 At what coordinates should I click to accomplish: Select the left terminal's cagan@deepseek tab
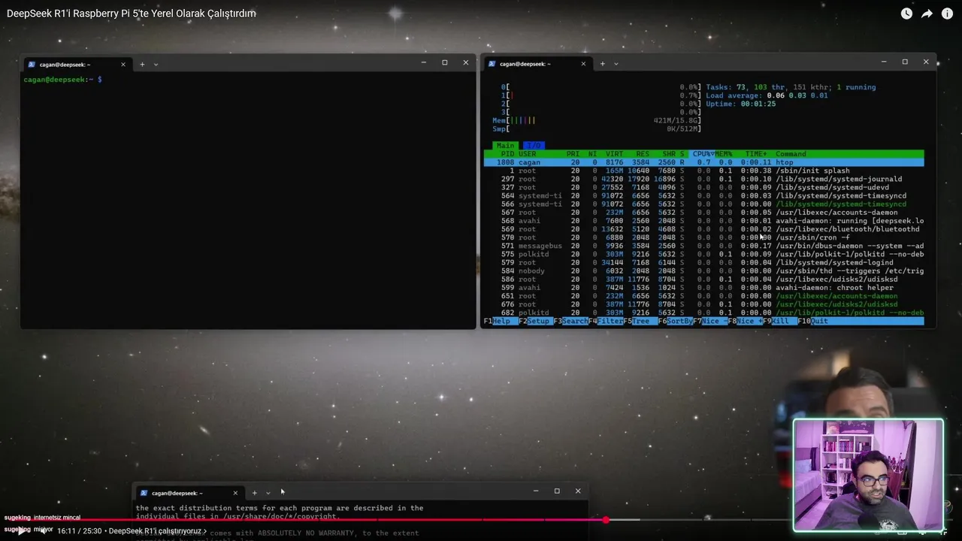pyautogui.click(x=76, y=64)
